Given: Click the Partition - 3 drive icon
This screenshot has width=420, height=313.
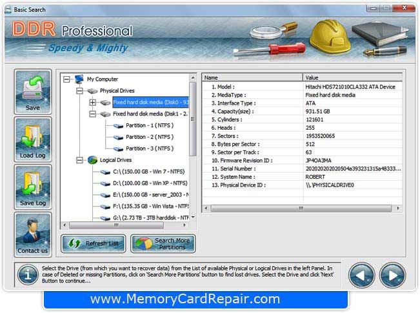Looking at the screenshot, I should pos(118,148).
